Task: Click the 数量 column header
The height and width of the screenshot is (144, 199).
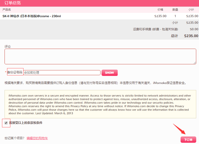Action: [175, 10]
